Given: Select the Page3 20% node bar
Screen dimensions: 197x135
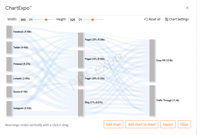Looking at the screenshot, I should point(81,40).
